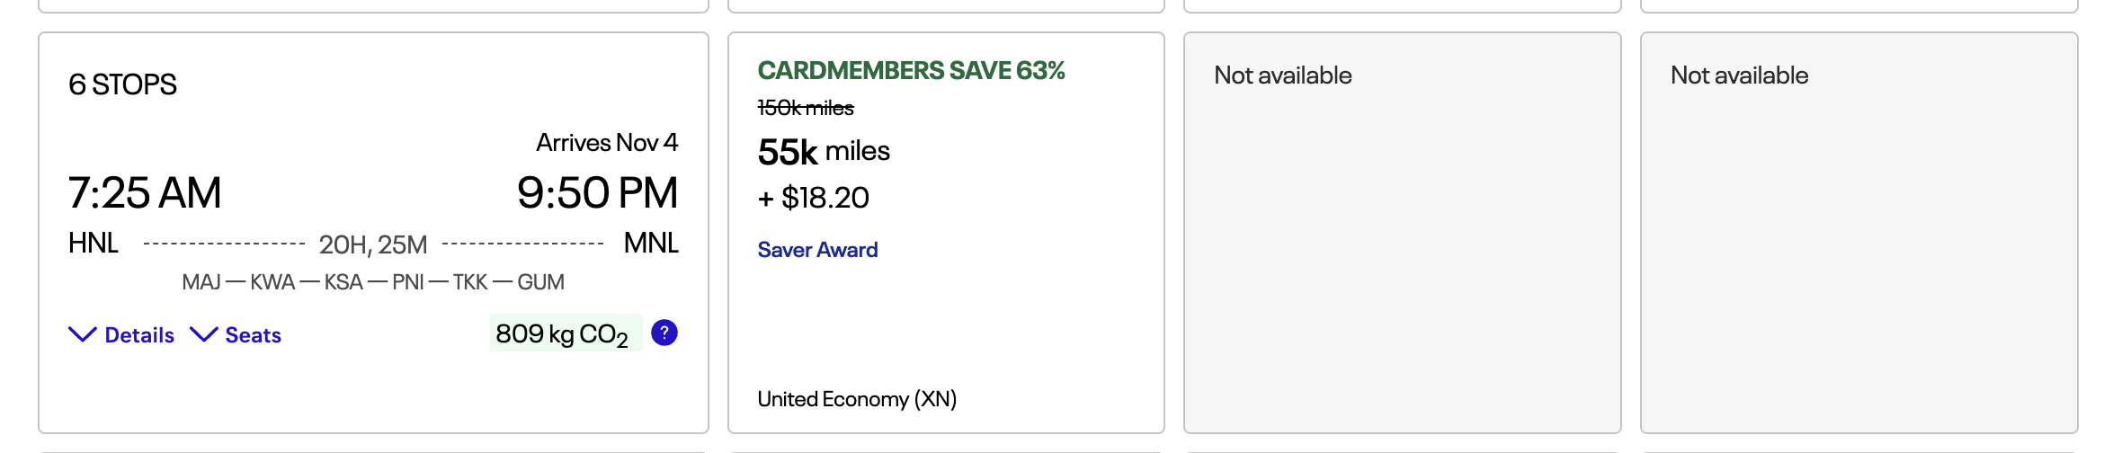Click the MNL destination airport code
The width and height of the screenshot is (2104, 453).
point(651,243)
